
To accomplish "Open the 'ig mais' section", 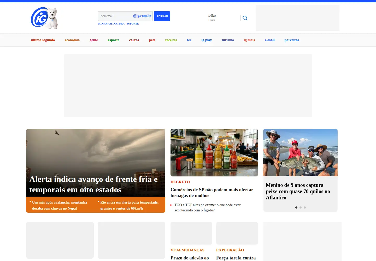I will pyautogui.click(x=249, y=40).
